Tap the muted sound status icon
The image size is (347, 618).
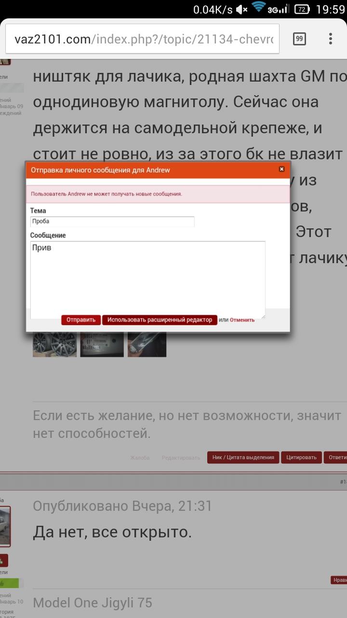click(x=242, y=9)
